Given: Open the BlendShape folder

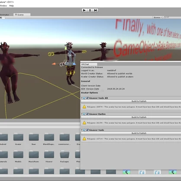Looking at the screenshot, I should click(49, 137).
